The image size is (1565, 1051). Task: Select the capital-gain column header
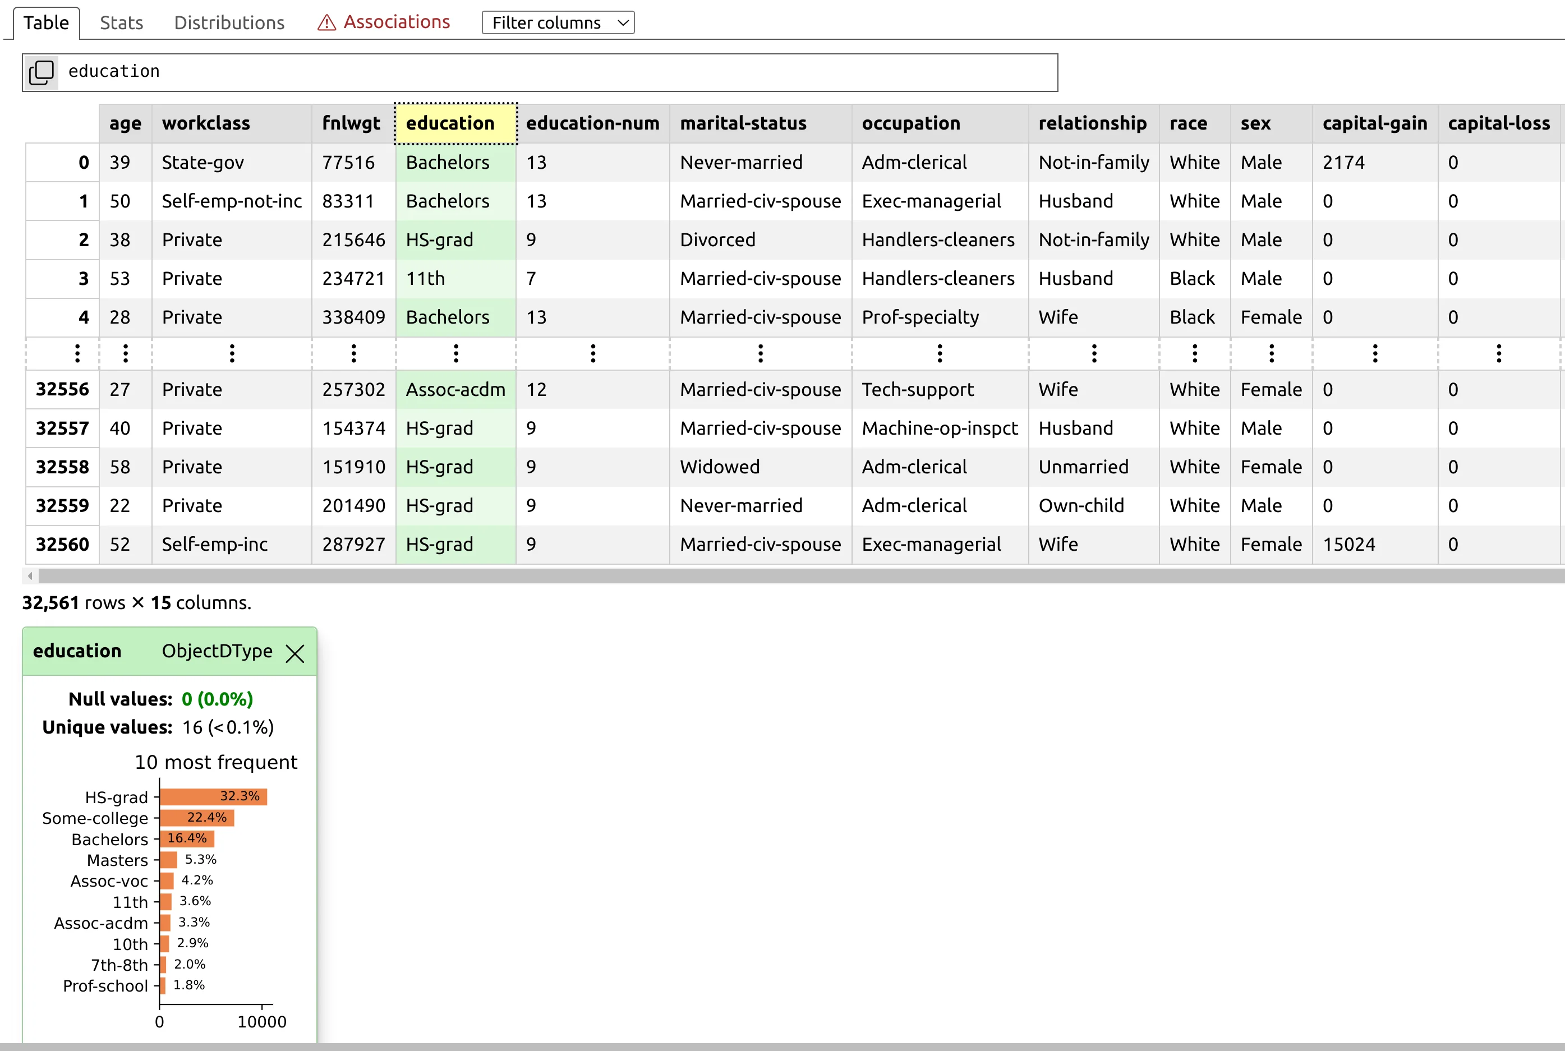[x=1375, y=123]
